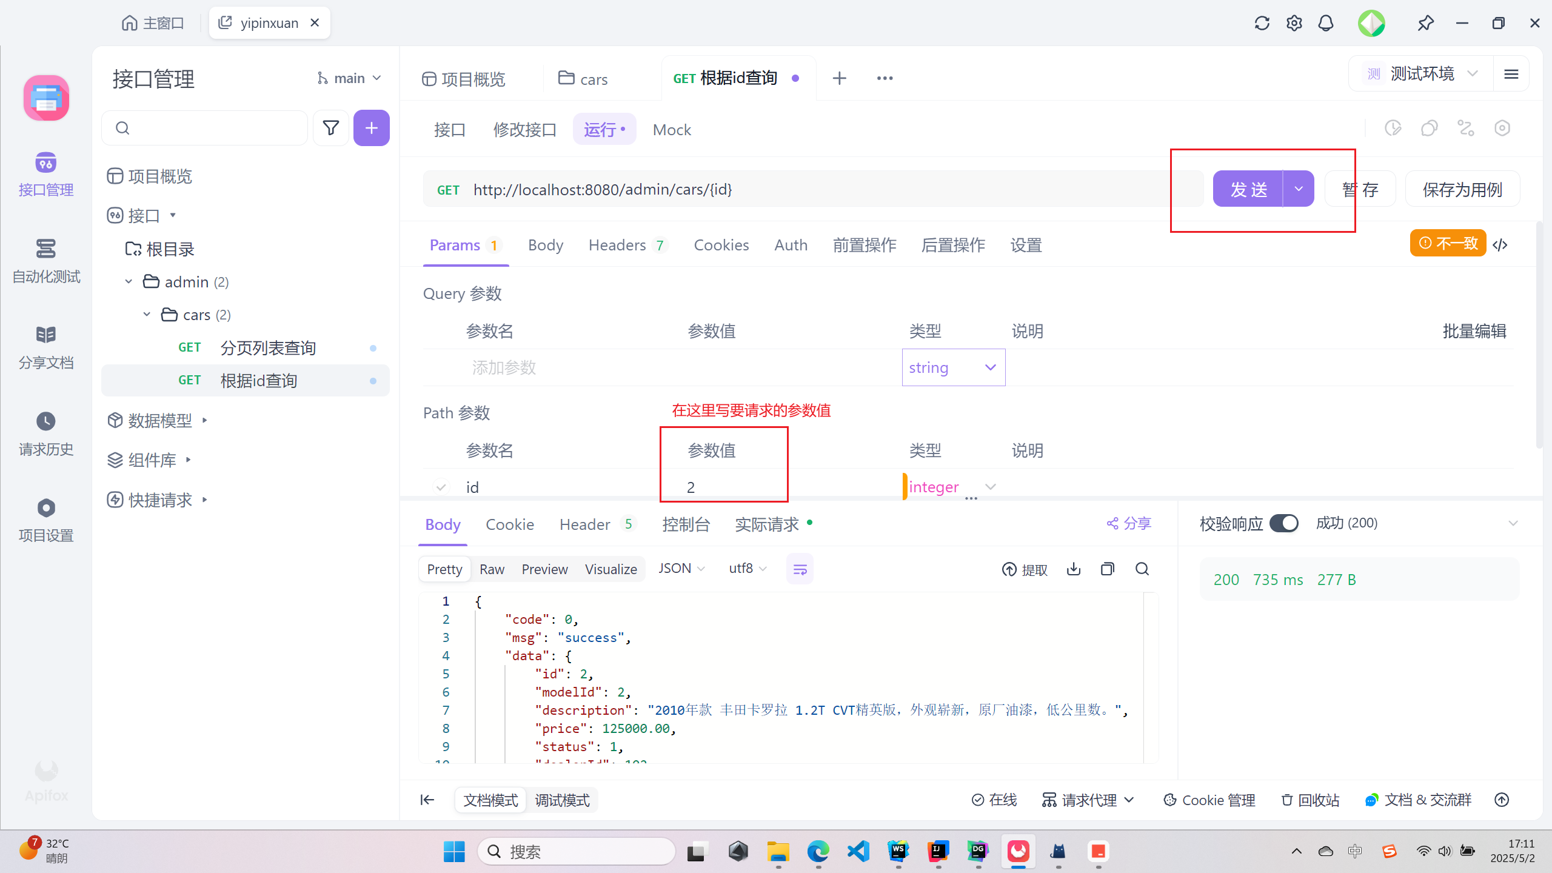Switch to 调试模式 mode
The height and width of the screenshot is (873, 1552).
tap(562, 800)
